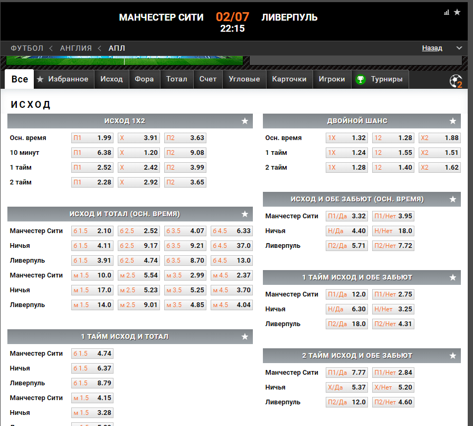This screenshot has height=426, width=473.
Task: Add match to favorites via header star
Action: click(x=457, y=12)
